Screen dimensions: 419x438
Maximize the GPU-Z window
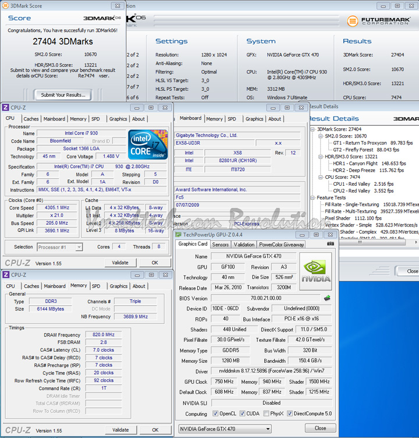(316, 235)
